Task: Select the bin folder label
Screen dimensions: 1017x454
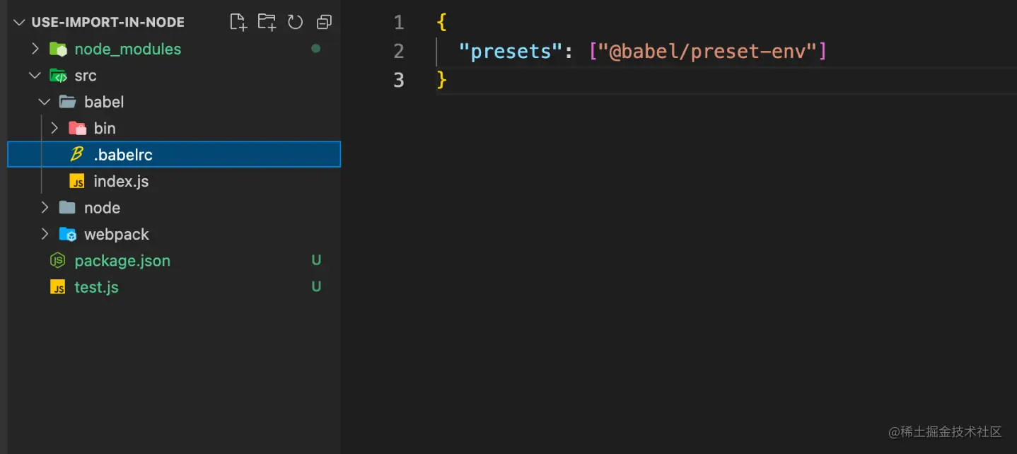Action: point(105,128)
